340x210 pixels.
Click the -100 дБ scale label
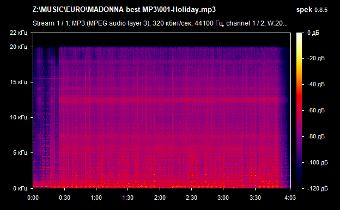[317, 162]
